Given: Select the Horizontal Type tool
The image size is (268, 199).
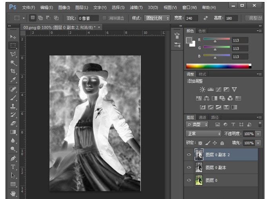Looking at the screenshot, I should (13, 167).
